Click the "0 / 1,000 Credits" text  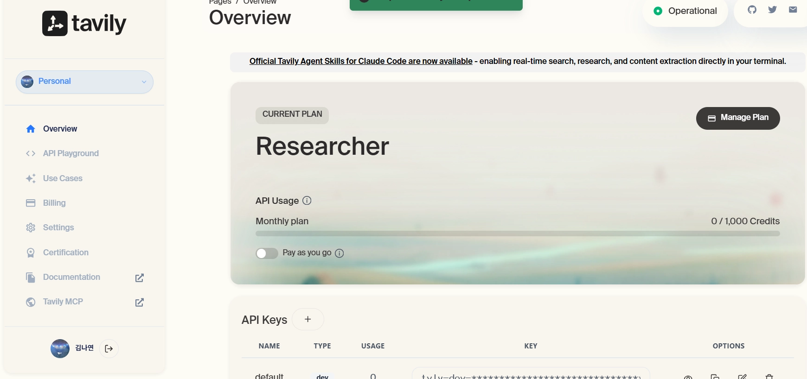(x=745, y=221)
